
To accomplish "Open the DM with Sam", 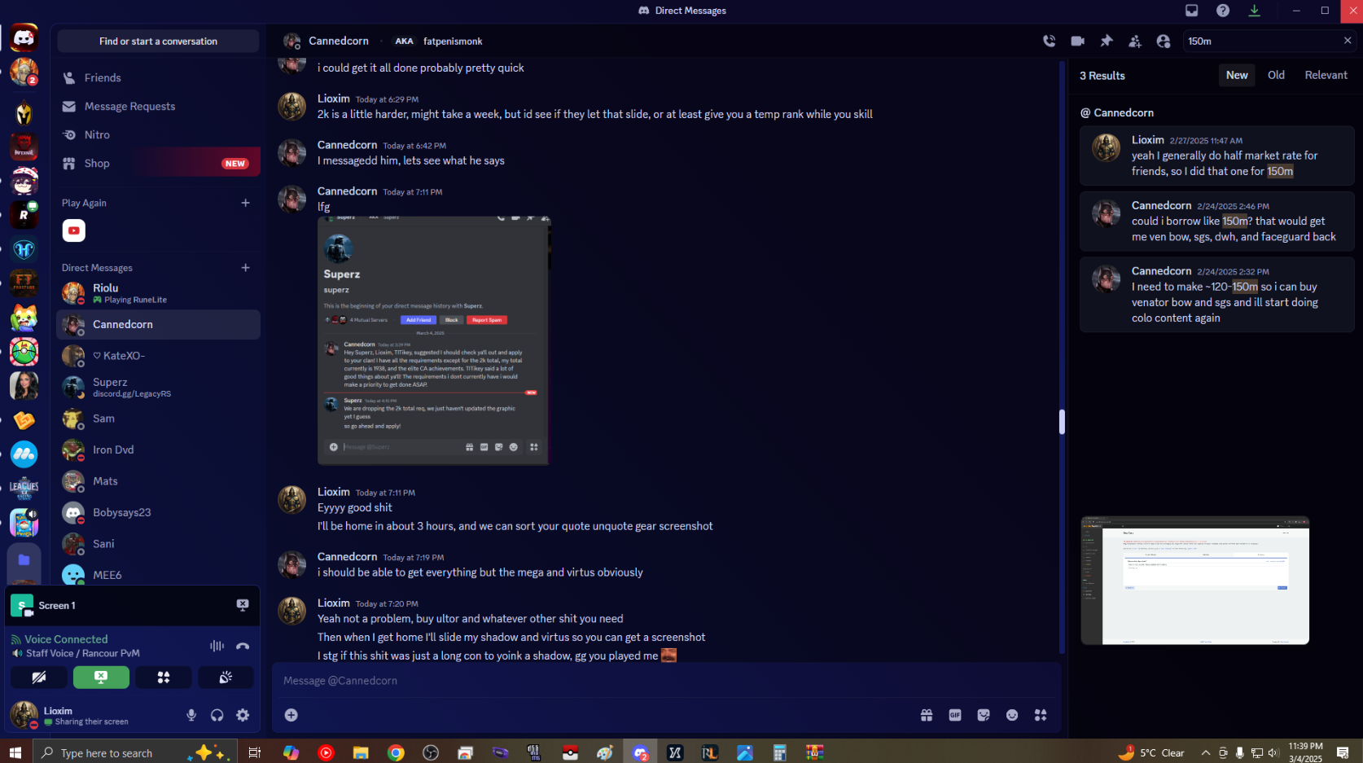I will pos(159,419).
